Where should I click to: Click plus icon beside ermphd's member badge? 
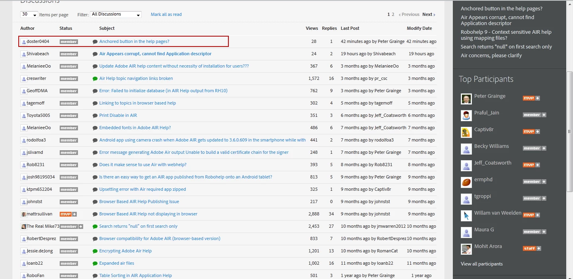[544, 182]
